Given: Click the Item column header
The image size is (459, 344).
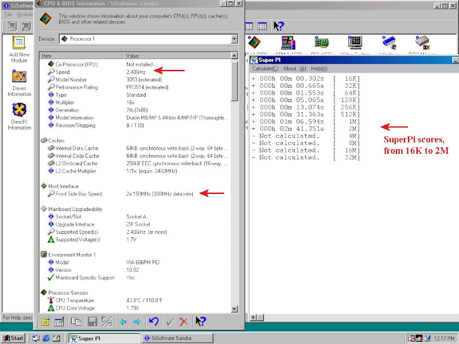Looking at the screenshot, I should coord(81,56).
